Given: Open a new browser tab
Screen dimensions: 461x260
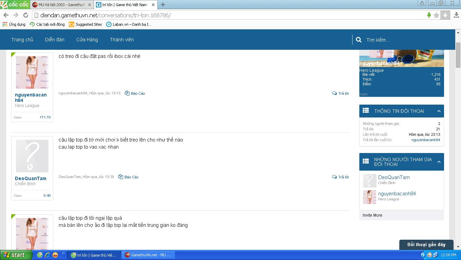Looking at the screenshot, I should 163,5.
